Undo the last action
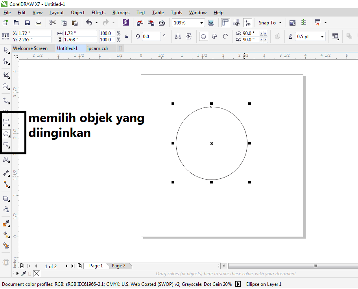 [x=89, y=22]
